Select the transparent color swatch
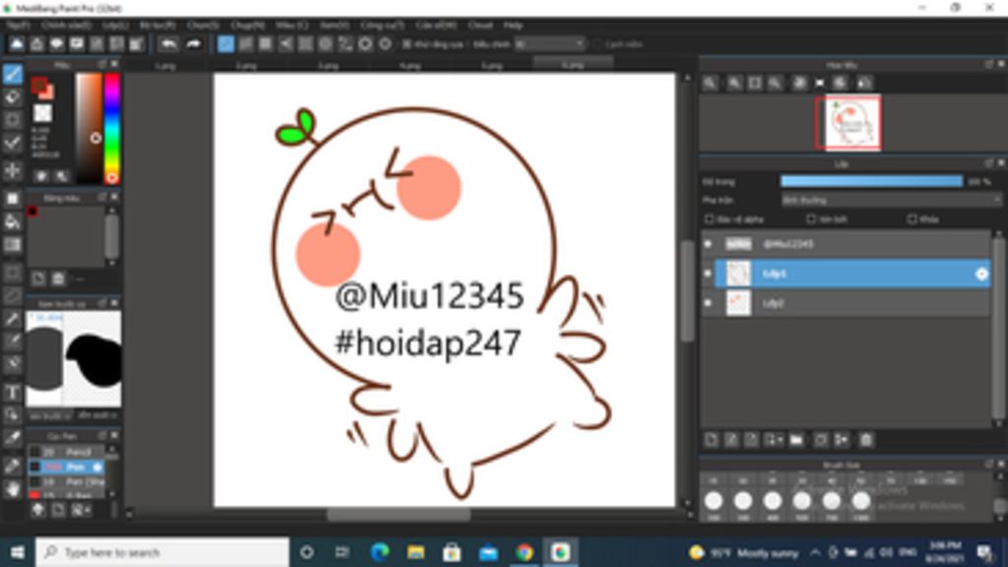This screenshot has width=1008, height=567. tap(42, 112)
